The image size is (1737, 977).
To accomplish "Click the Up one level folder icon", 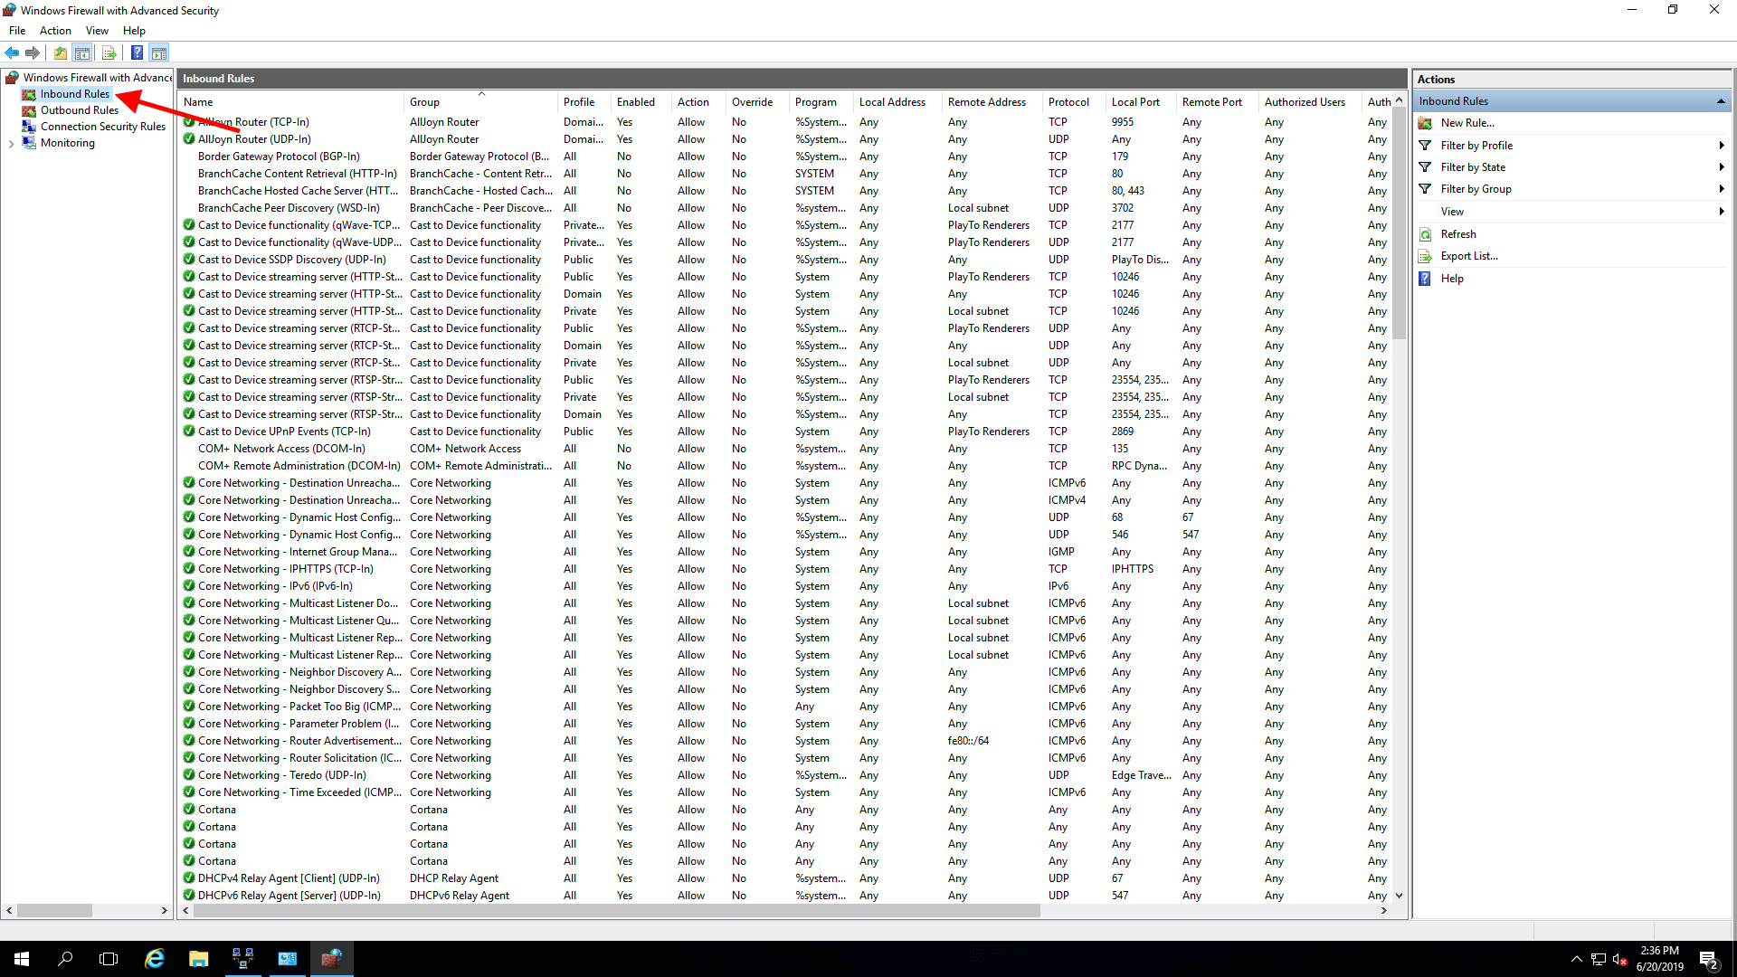I will tap(60, 52).
